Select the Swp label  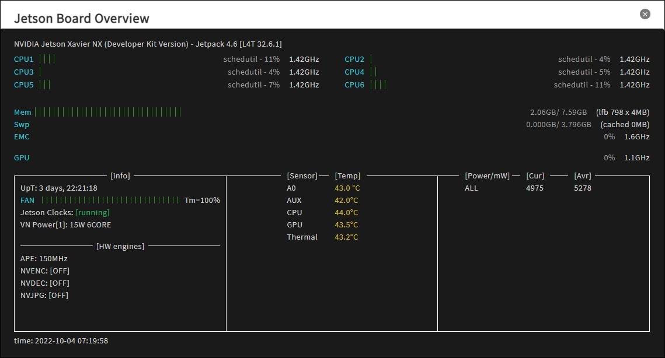point(22,124)
